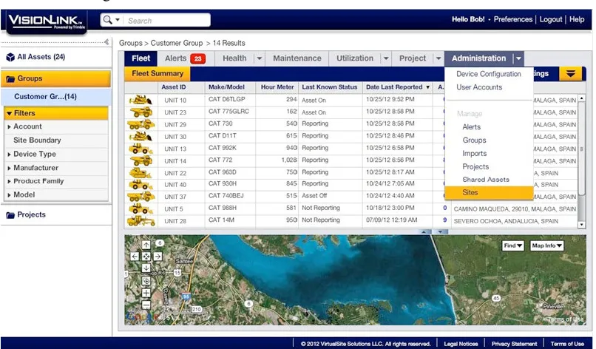Image resolution: width=596 pixels, height=349 pixels.
Task: Choose User Accounts from the Administration menu
Action: (479, 87)
